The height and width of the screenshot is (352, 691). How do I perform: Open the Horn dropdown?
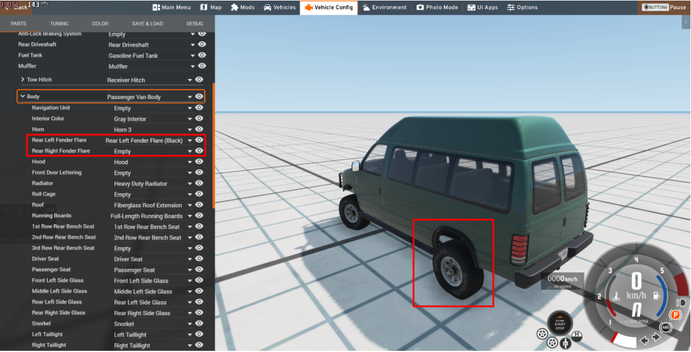[x=153, y=129]
